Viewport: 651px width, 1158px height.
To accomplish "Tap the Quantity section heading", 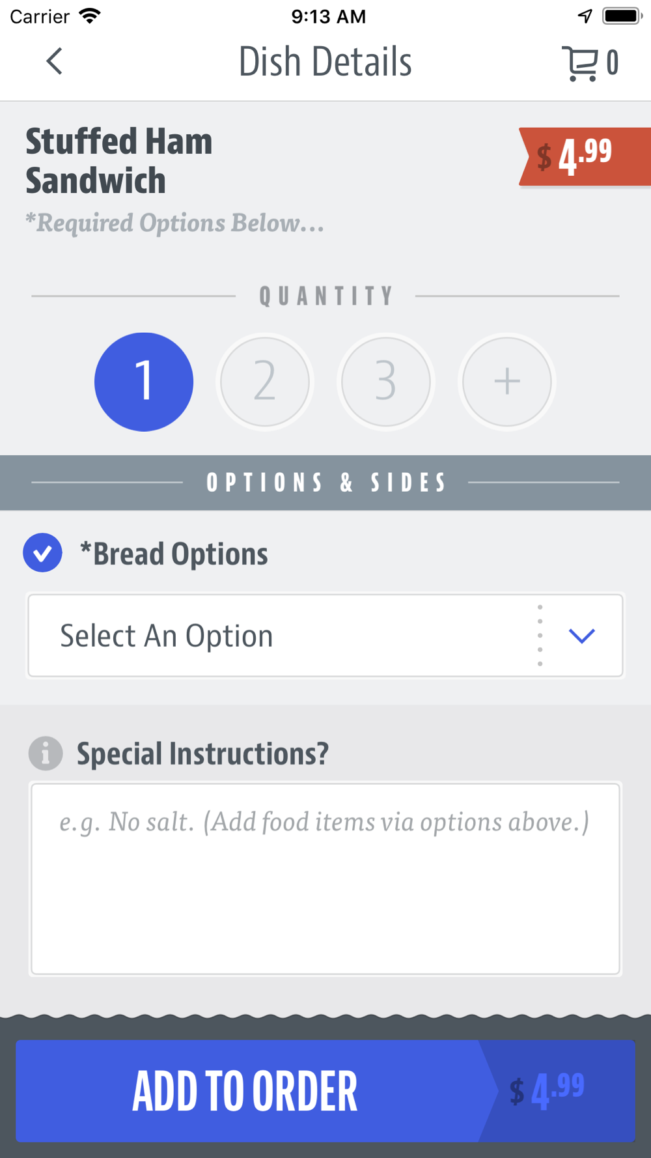I will pyautogui.click(x=325, y=296).
